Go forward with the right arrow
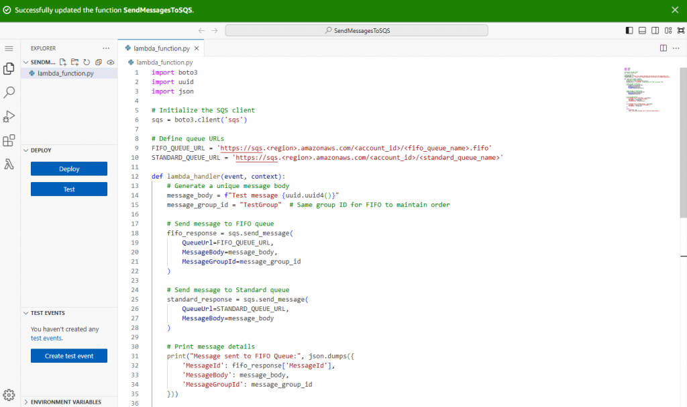Viewport: 687px width, 407px height. point(215,30)
